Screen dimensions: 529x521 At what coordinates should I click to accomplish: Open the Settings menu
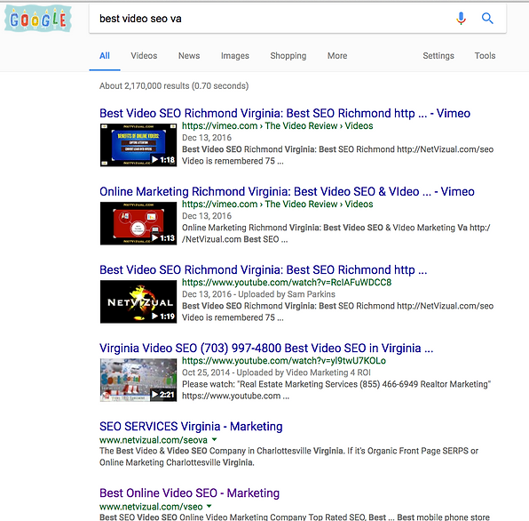[438, 56]
